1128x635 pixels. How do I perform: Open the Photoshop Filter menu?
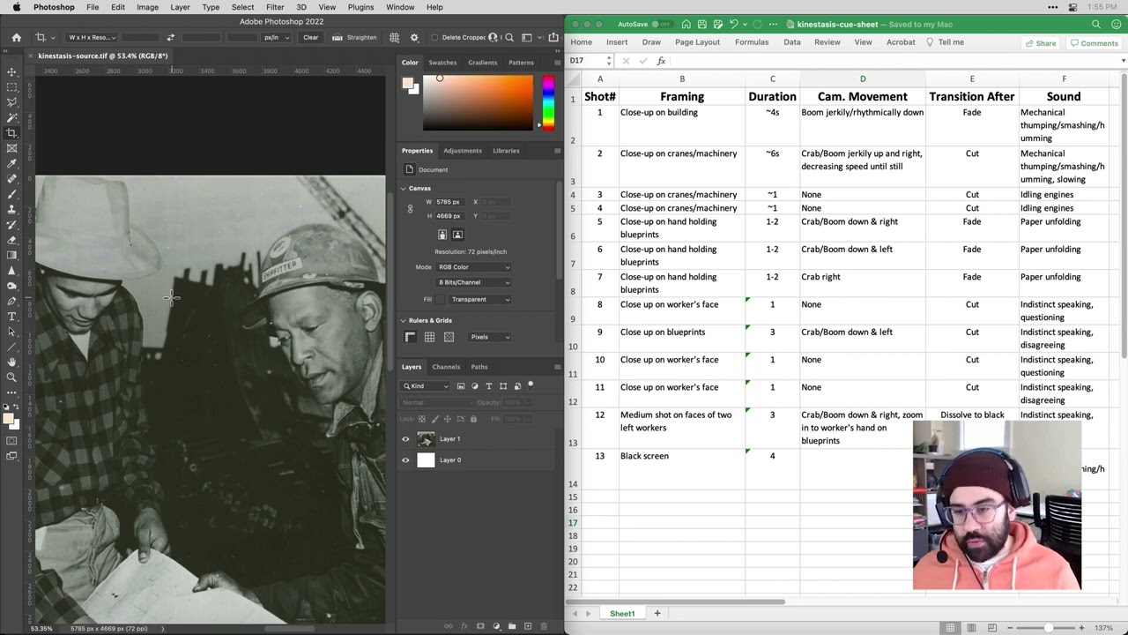275,7
